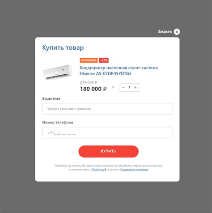Screen dimensions: 212x213
Task: Click the Закрыть text label
Action: [165, 32]
